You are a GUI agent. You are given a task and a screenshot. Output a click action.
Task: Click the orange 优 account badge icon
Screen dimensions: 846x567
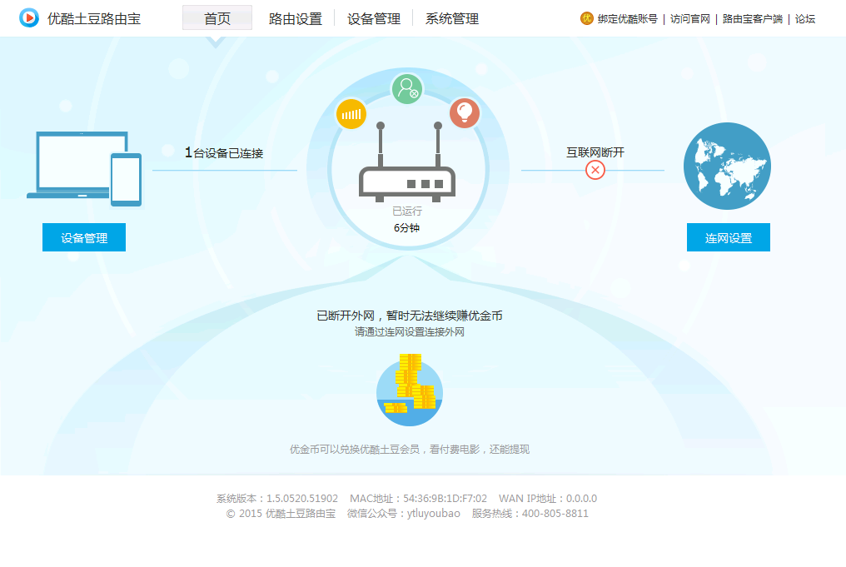[586, 19]
